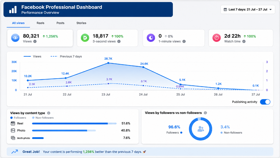Open the Posts tab
This screenshot has width=280, height=158.
60,23
